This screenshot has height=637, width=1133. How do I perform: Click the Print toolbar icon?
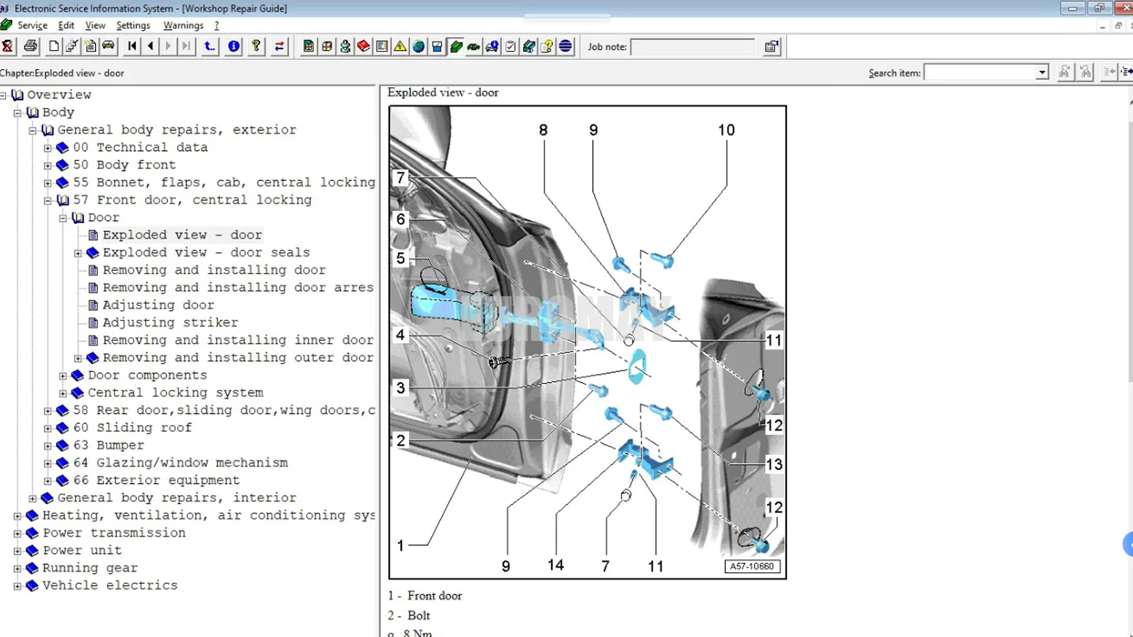click(x=31, y=46)
